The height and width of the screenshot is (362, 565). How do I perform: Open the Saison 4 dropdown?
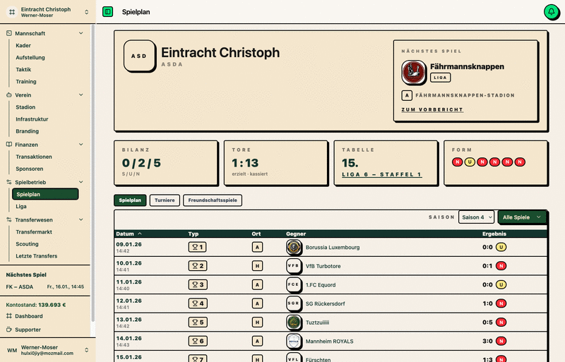pyautogui.click(x=476, y=217)
